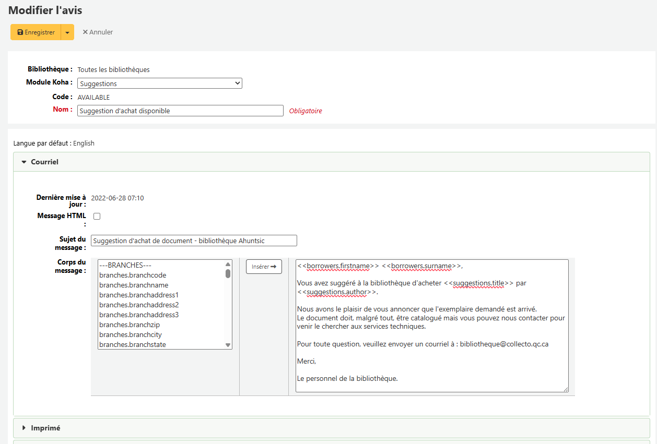Click the Enregistrer save button

click(36, 32)
